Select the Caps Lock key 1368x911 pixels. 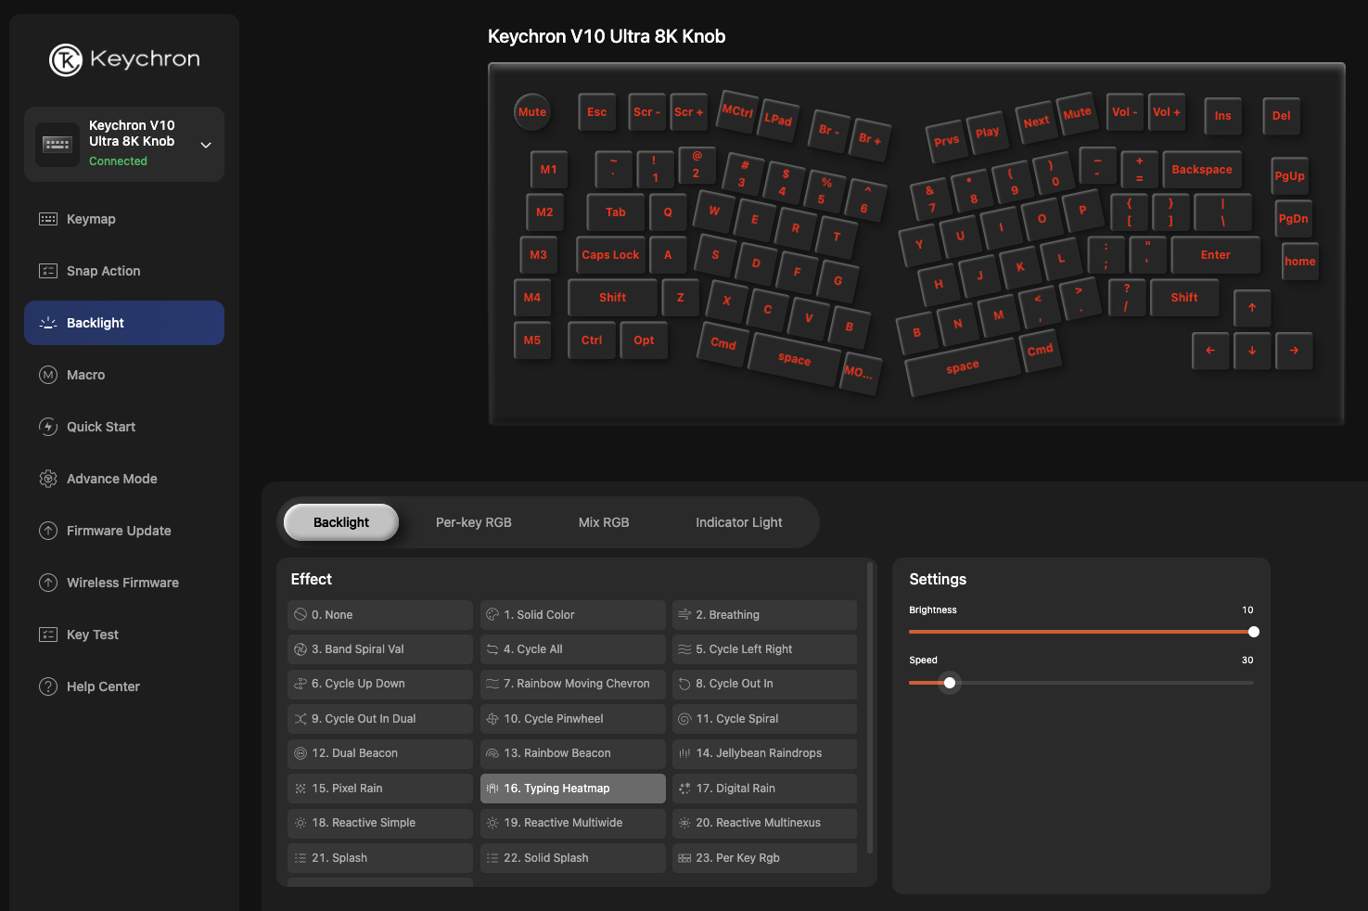[610, 255]
